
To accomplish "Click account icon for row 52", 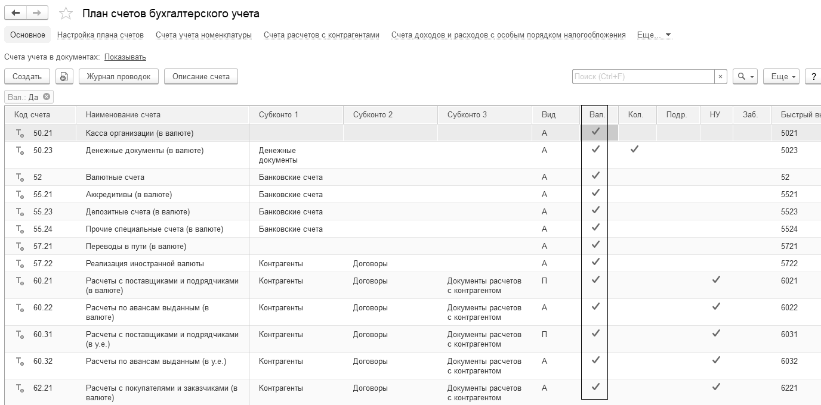I will pos(20,177).
